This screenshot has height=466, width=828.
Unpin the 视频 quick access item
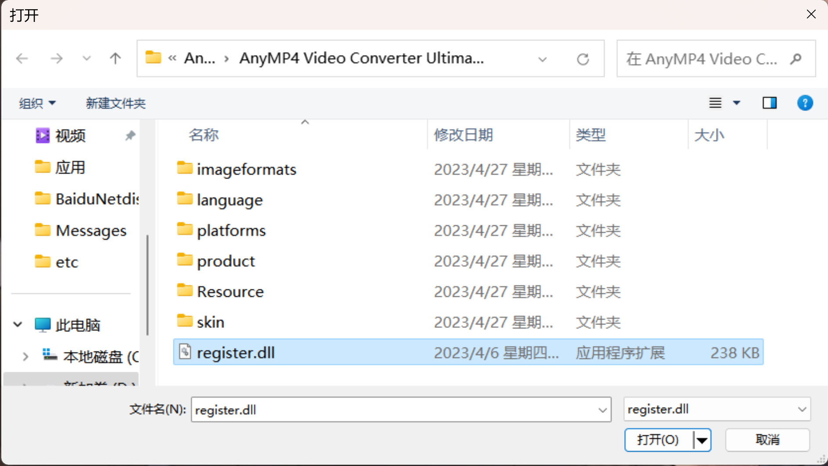point(130,135)
